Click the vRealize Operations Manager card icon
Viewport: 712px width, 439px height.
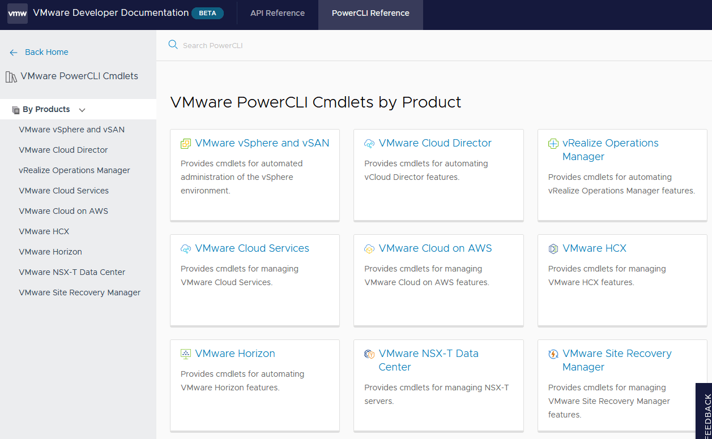[x=553, y=144]
